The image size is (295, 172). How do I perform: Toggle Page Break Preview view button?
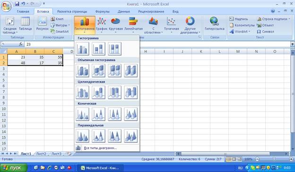[x=239, y=159]
